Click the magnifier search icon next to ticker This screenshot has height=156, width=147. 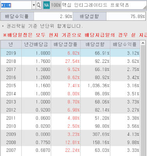point(39,5)
